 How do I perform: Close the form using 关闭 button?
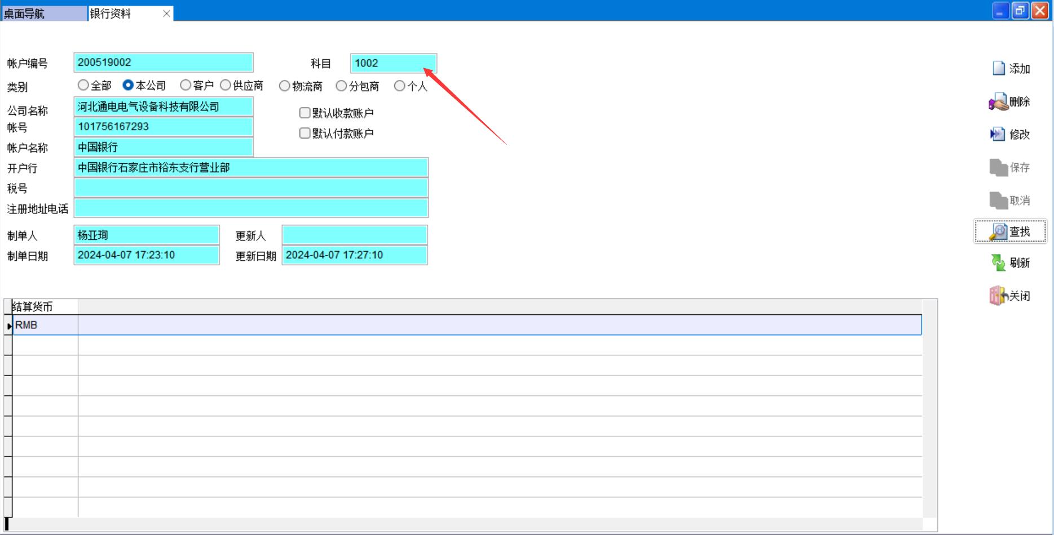(x=1010, y=296)
